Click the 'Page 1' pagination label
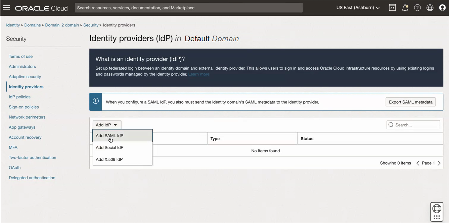Image resolution: width=449 pixels, height=223 pixels. pos(428,163)
